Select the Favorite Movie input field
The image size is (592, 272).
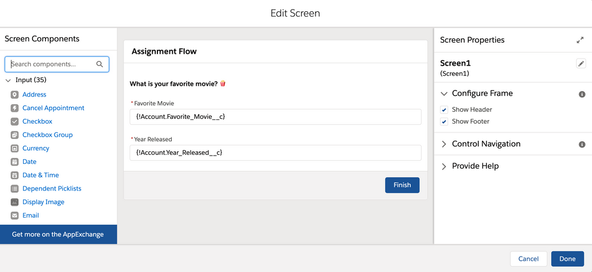tap(275, 117)
